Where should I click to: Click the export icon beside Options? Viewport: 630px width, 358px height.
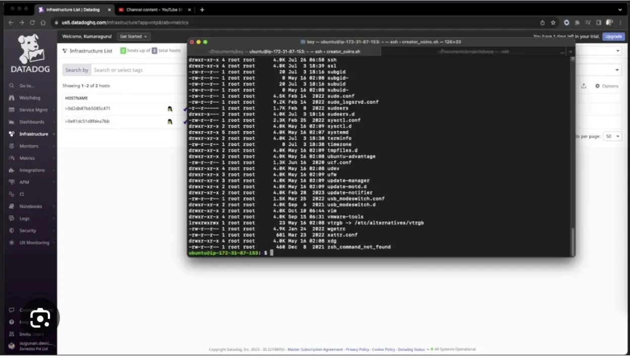tap(584, 86)
